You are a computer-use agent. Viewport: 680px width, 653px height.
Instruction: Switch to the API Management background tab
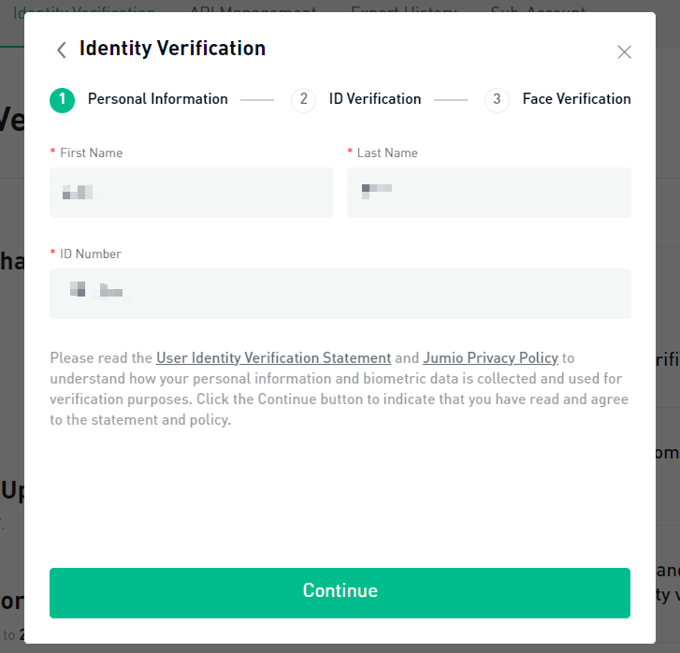coord(253,9)
